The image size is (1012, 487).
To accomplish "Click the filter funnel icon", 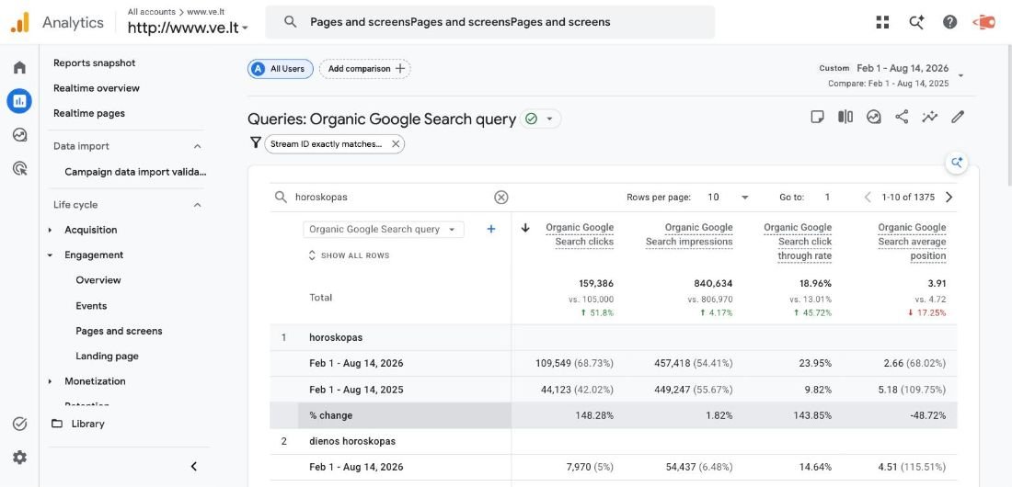I will click(256, 143).
